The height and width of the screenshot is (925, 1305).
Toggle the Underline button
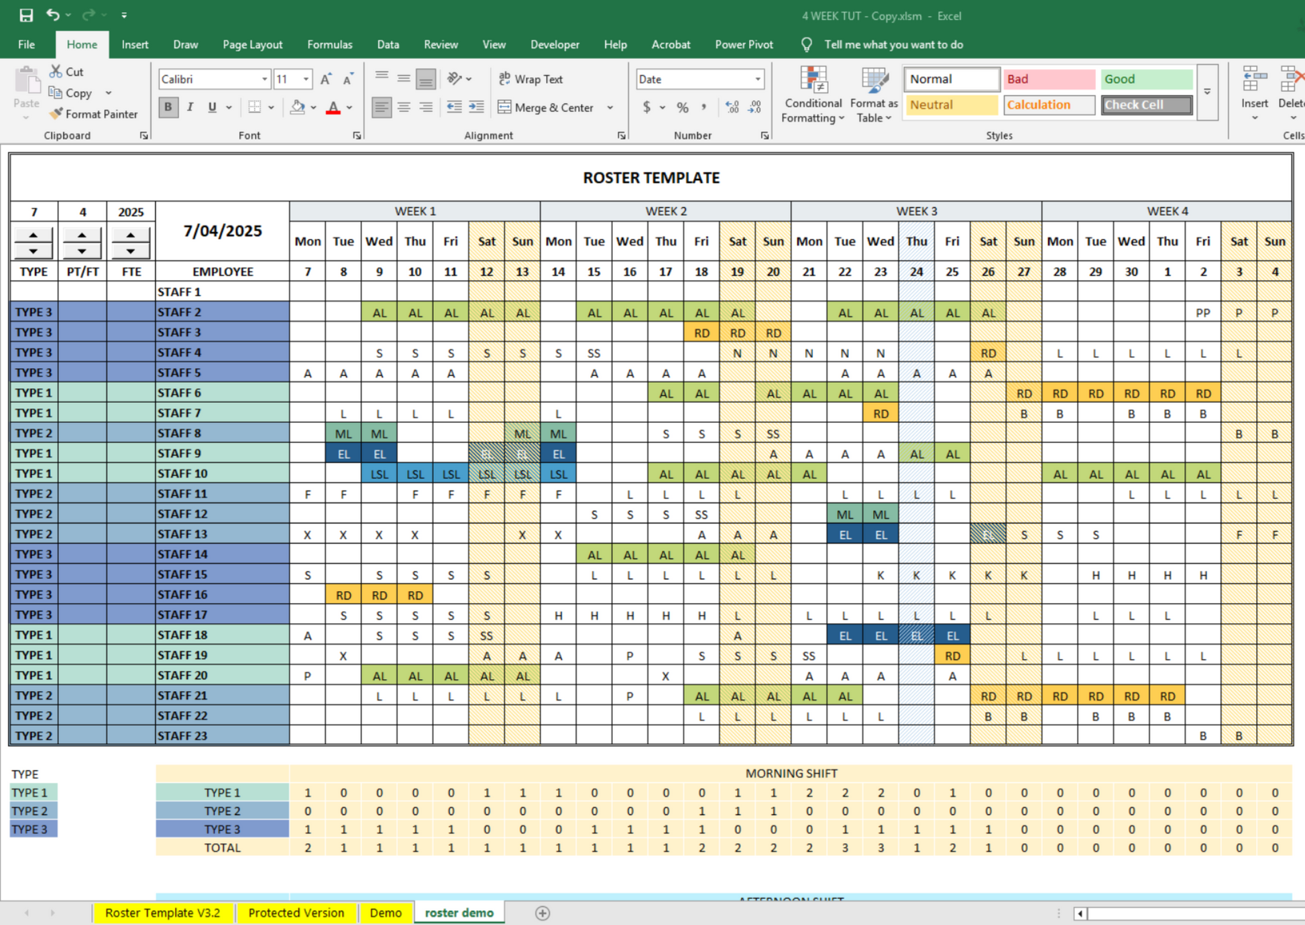coord(212,107)
